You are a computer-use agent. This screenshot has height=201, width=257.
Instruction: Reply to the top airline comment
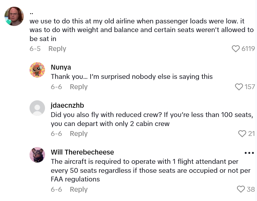(x=57, y=49)
